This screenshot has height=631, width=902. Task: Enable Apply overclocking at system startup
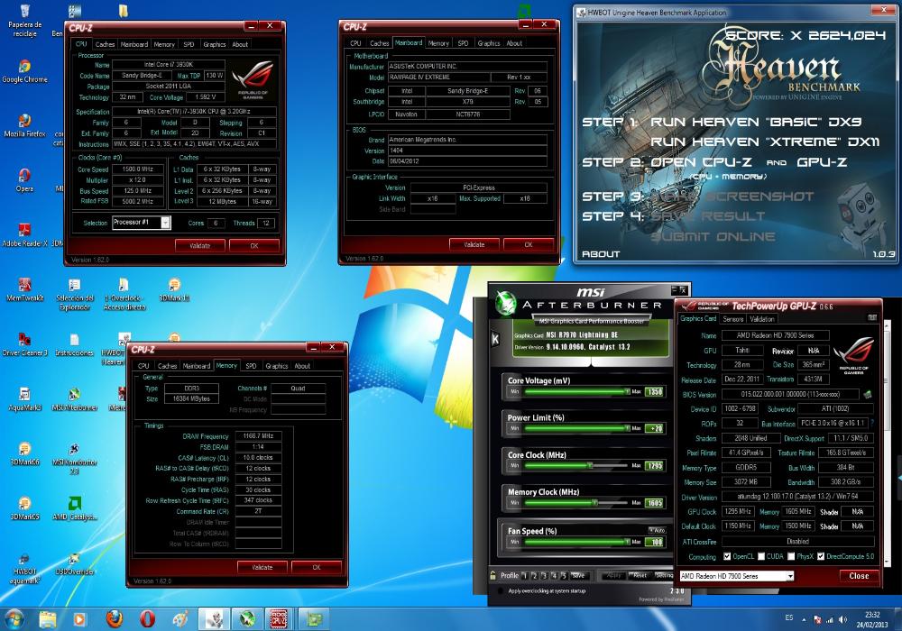tap(501, 590)
